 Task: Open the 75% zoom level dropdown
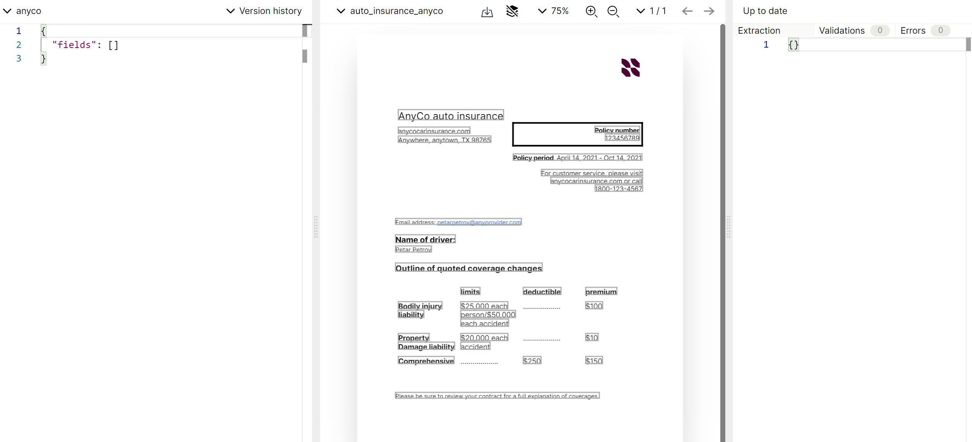[553, 11]
